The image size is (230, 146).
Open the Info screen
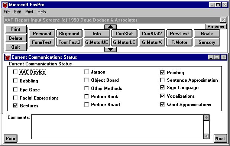pyautogui.click(x=97, y=33)
